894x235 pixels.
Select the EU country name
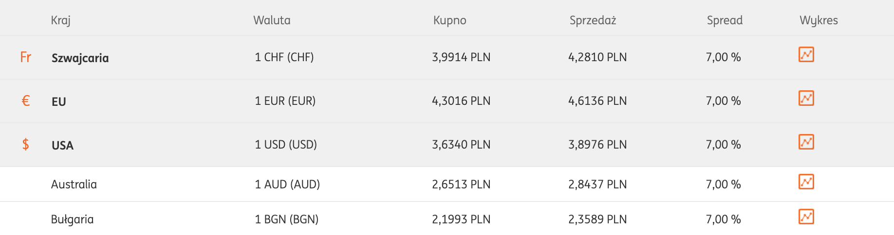pyautogui.click(x=59, y=102)
